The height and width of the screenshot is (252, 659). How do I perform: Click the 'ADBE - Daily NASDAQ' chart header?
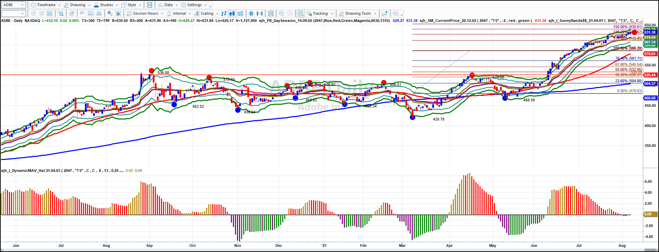click(21, 21)
